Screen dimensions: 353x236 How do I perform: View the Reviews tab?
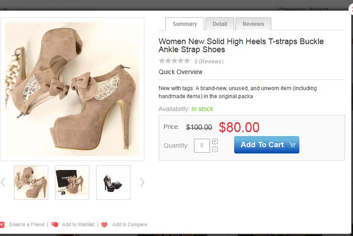253,24
